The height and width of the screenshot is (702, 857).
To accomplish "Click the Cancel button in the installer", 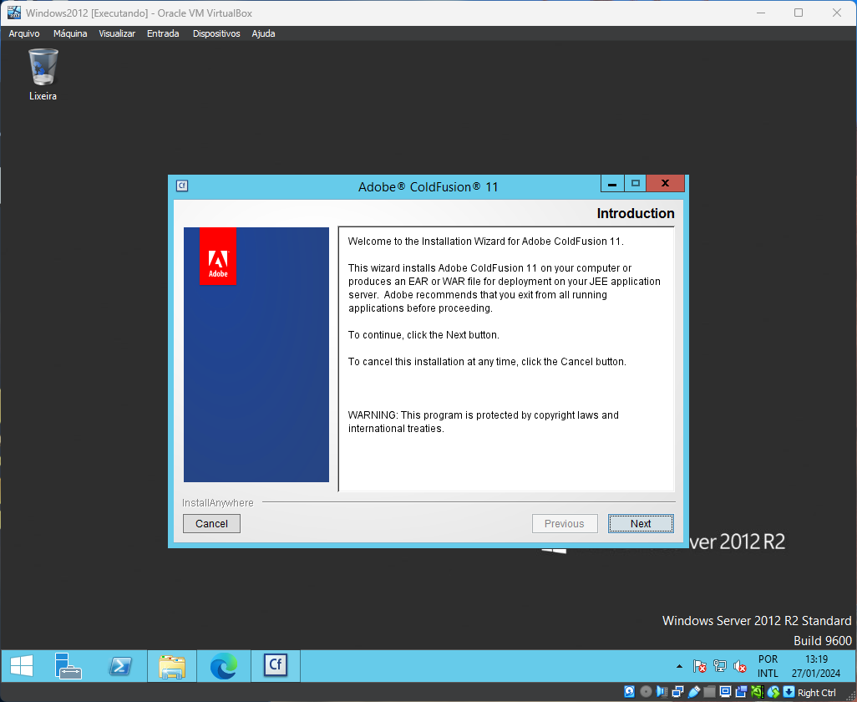I will (x=211, y=524).
